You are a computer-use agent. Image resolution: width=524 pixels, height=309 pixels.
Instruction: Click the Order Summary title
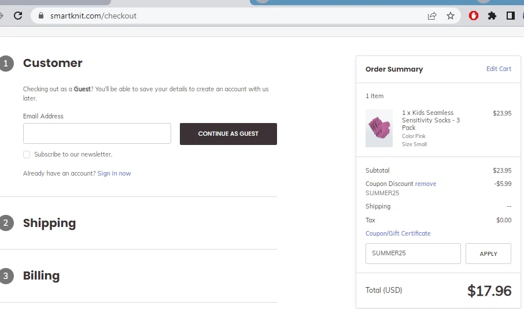pyautogui.click(x=394, y=69)
